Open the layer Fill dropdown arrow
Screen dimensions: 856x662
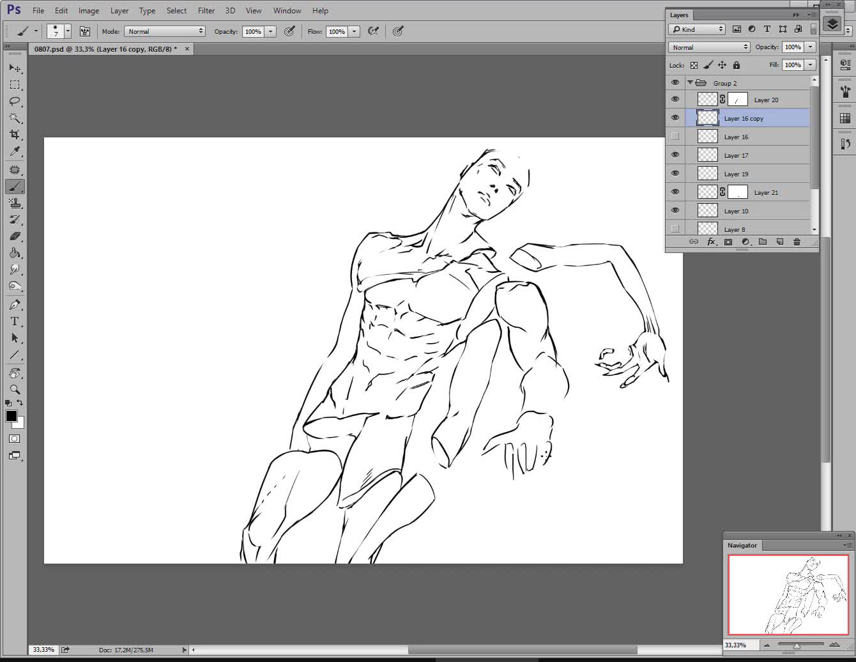(811, 65)
